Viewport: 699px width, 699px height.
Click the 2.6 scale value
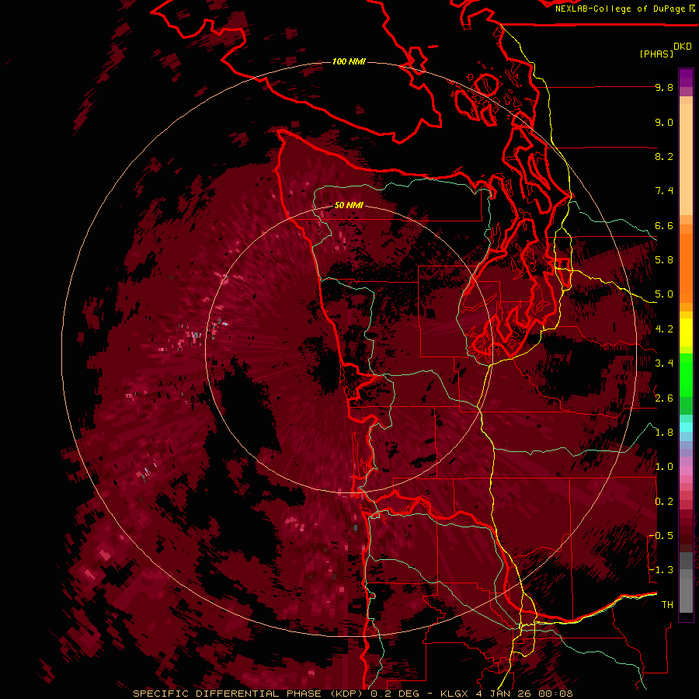664,398
